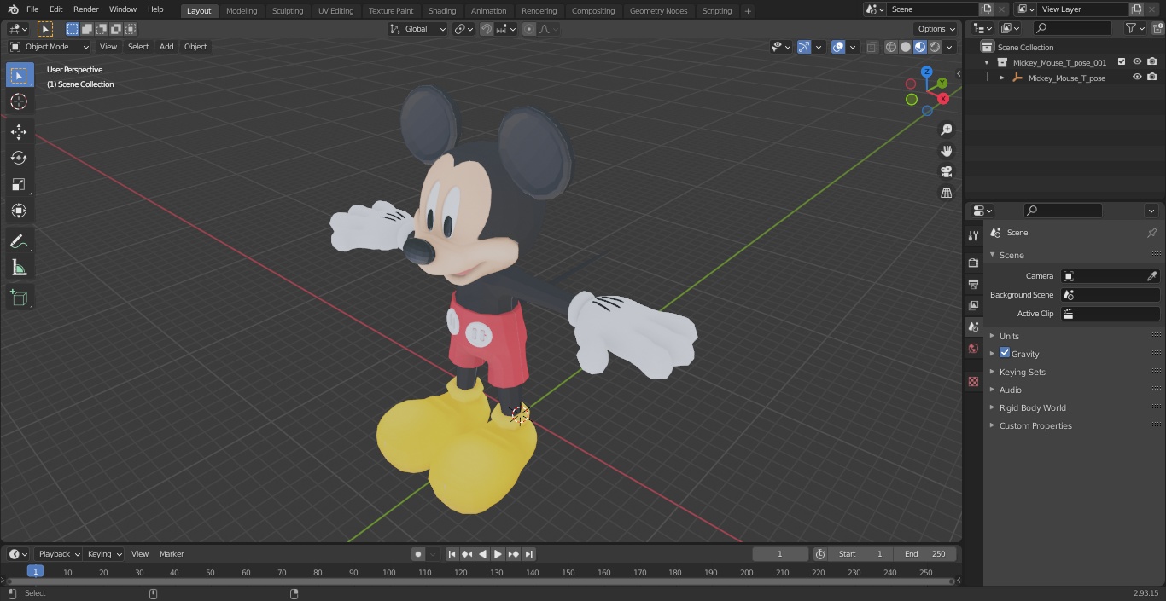Select the Annotate tool
Screen dimensions: 1166x601
pyautogui.click(x=19, y=242)
